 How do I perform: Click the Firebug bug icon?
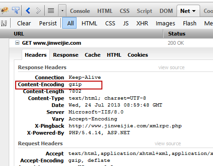click(x=4, y=11)
